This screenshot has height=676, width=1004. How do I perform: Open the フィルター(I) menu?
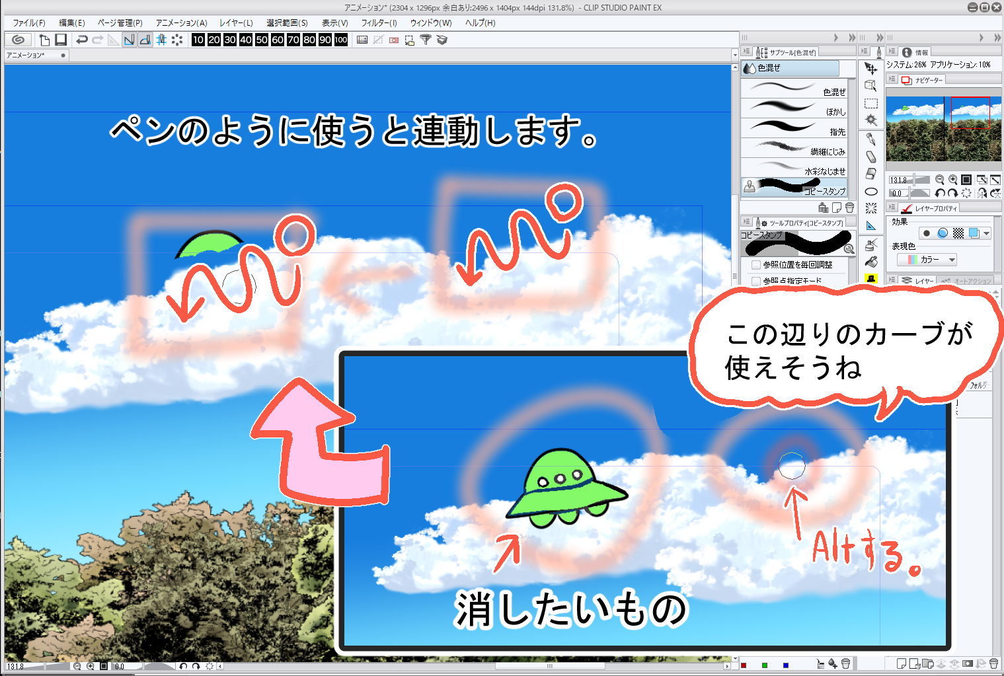[x=379, y=22]
